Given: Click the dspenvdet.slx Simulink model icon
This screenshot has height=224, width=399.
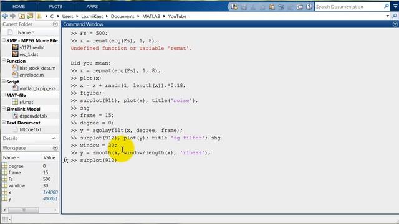Looking at the screenshot, I should tap(15, 116).
